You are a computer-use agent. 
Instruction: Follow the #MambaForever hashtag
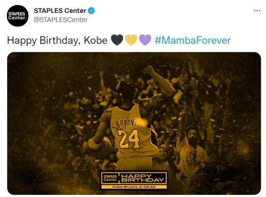pyautogui.click(x=192, y=40)
